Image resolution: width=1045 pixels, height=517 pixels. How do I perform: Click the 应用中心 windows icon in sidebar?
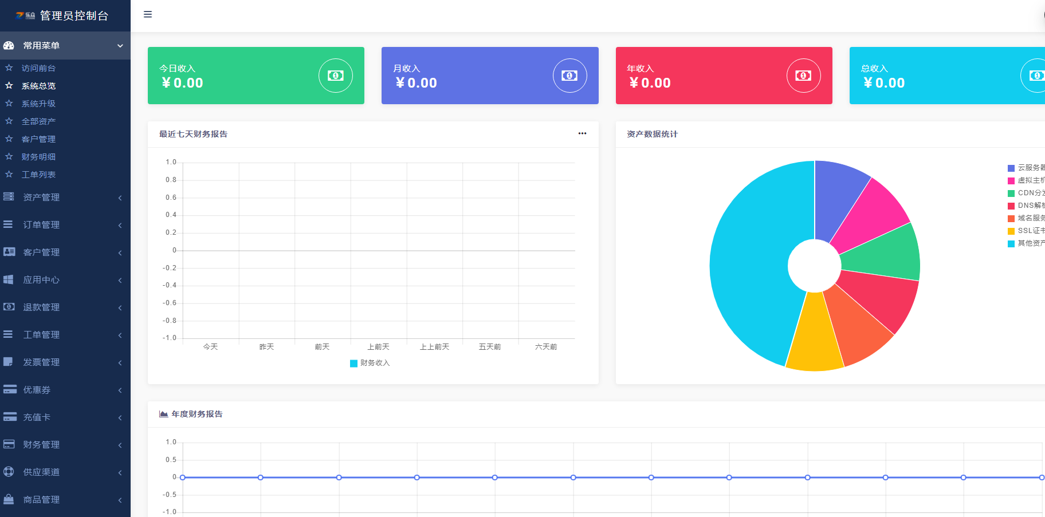coord(9,279)
